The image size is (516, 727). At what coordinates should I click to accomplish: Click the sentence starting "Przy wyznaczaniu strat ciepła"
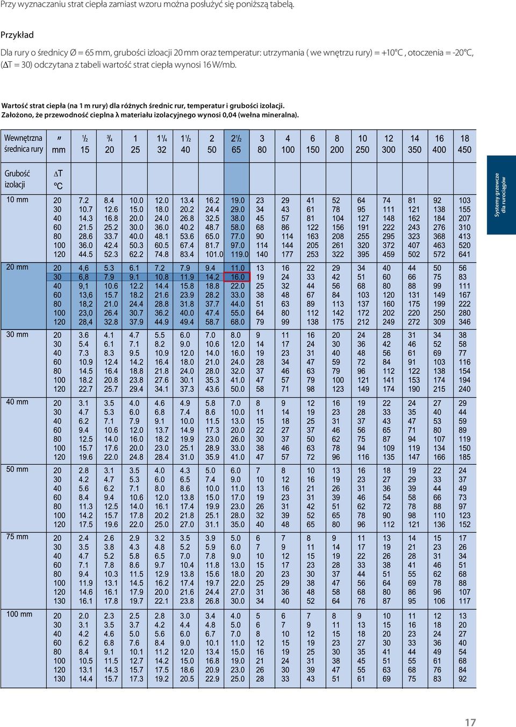coord(147,5)
